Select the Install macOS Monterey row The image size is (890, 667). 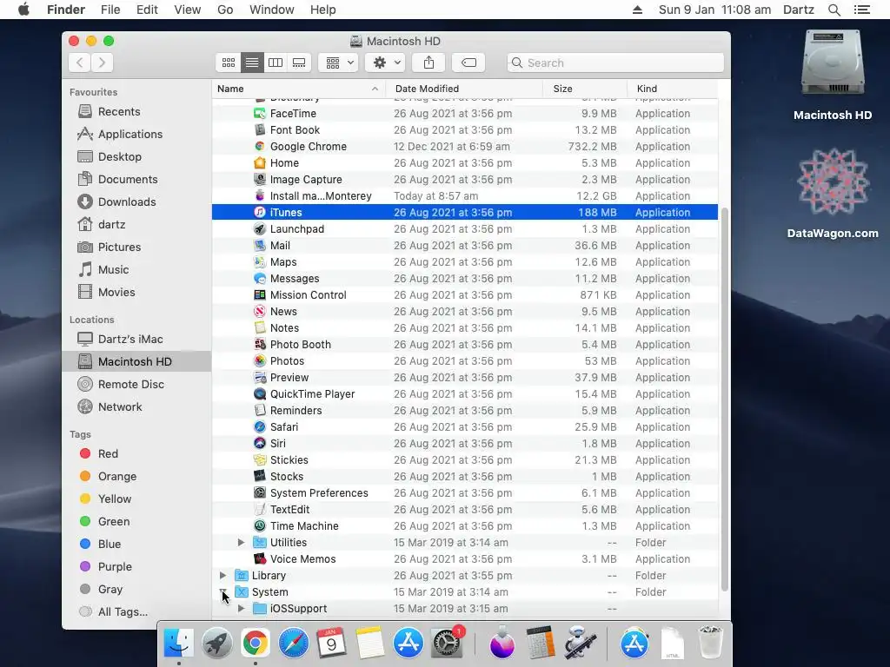[465, 195]
